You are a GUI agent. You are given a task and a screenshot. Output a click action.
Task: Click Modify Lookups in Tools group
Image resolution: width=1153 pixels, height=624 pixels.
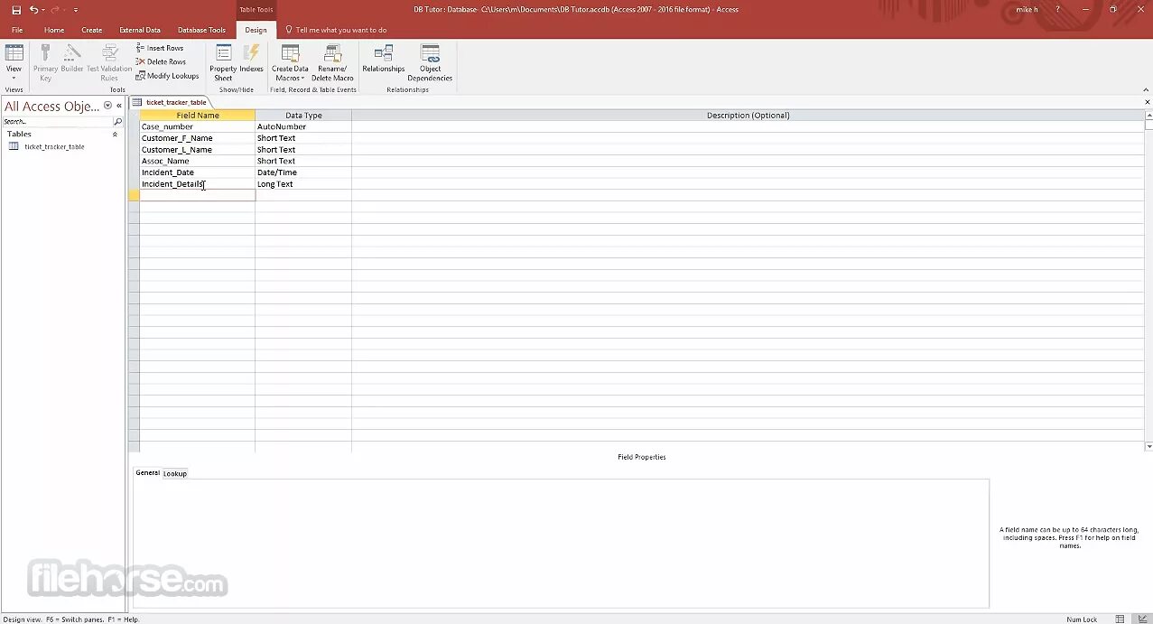tap(167, 76)
